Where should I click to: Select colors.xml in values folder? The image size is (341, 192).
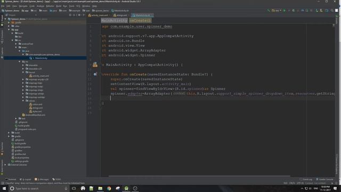(x=37, y=105)
